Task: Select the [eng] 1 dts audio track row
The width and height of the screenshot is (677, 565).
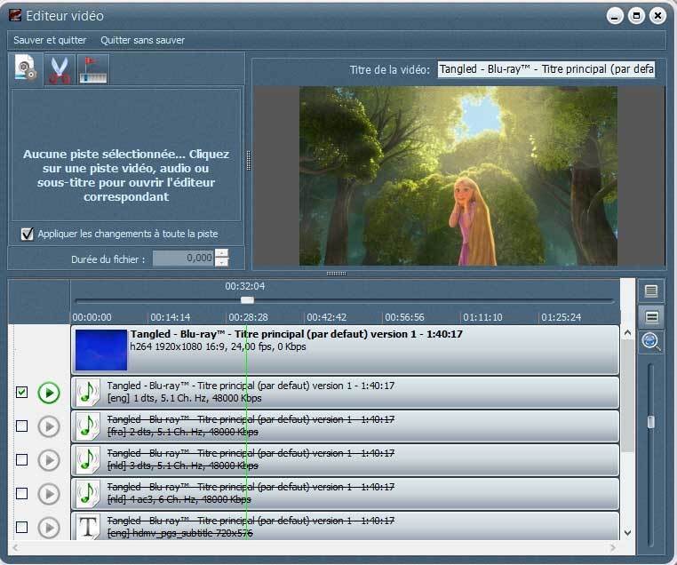Action: pos(345,393)
